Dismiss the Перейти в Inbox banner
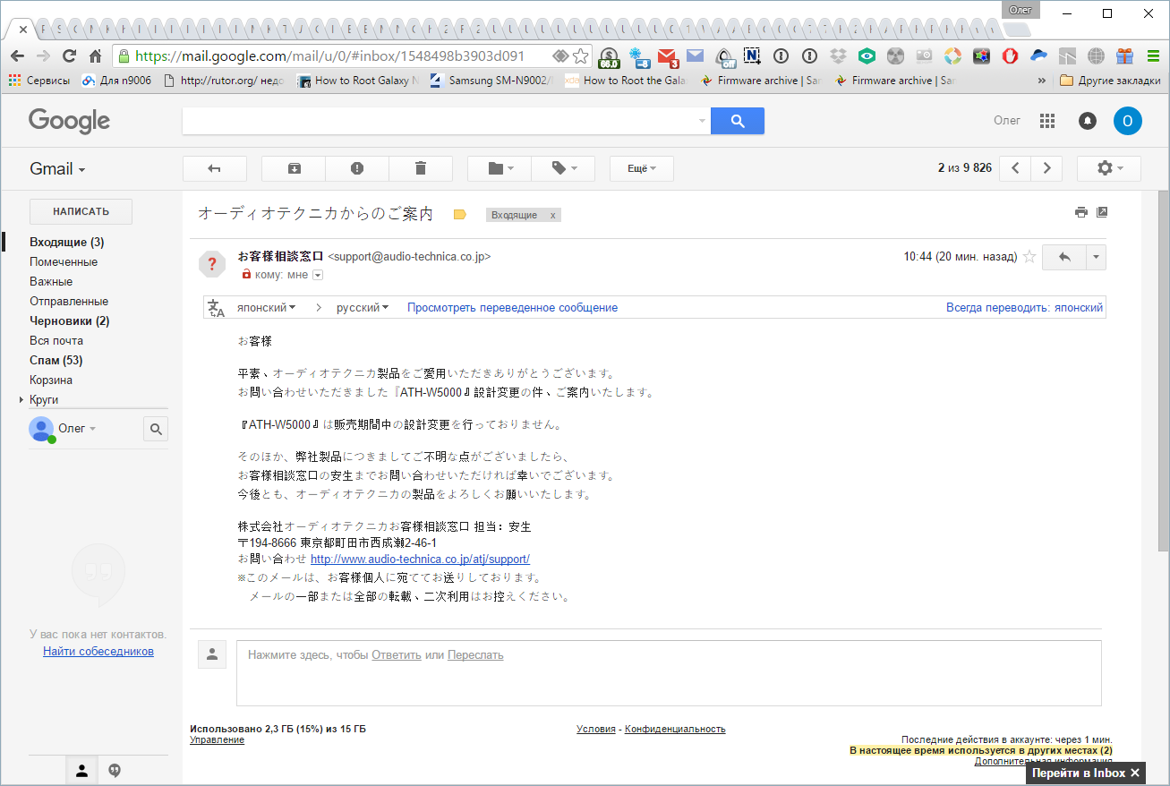The image size is (1170, 786). pyautogui.click(x=1135, y=773)
